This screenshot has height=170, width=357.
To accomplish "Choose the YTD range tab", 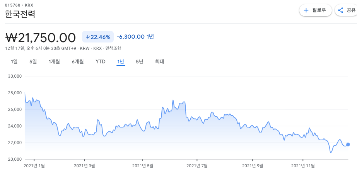I will point(101,61).
